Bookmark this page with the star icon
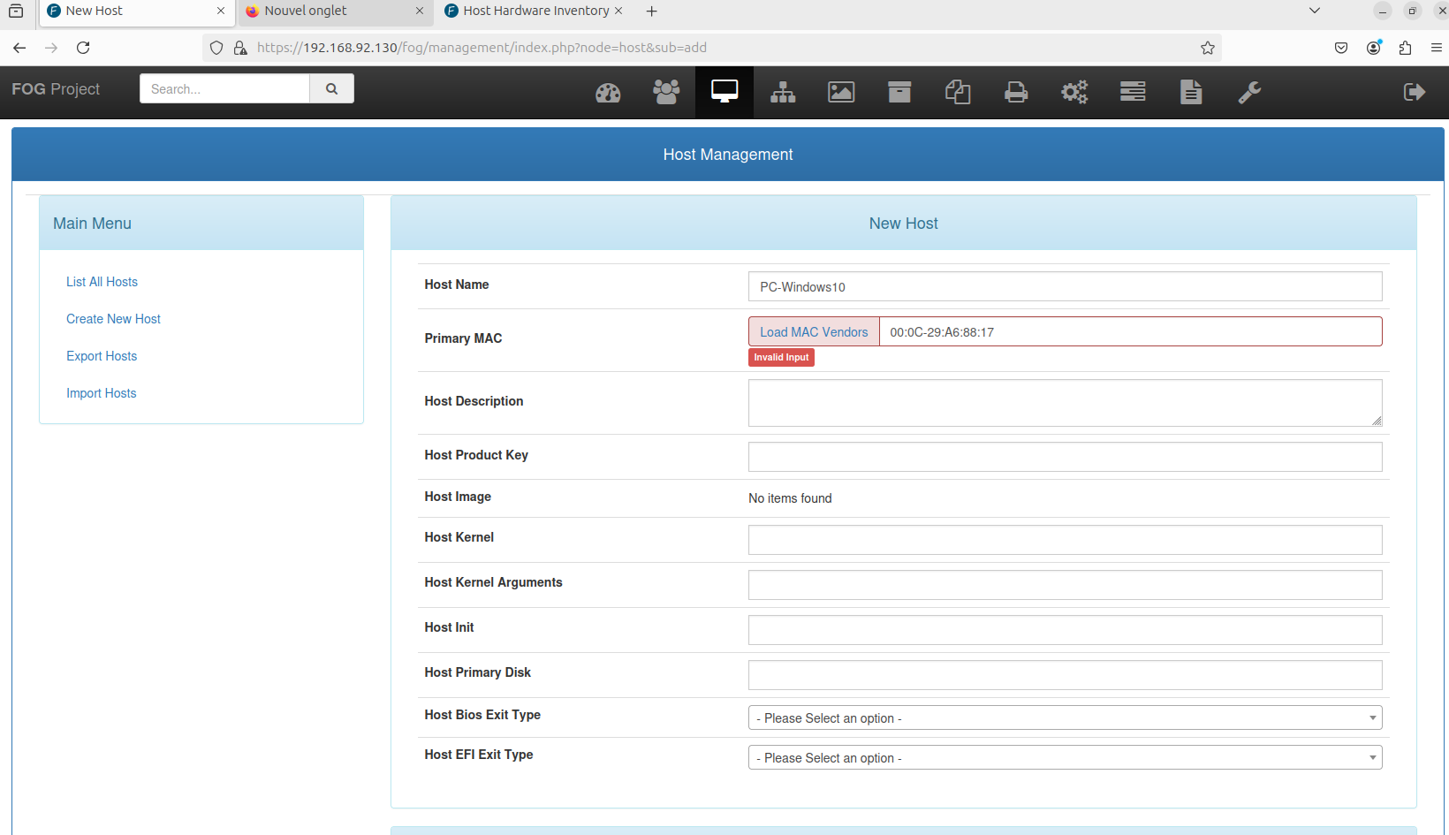1449x835 pixels. pos(1208,48)
